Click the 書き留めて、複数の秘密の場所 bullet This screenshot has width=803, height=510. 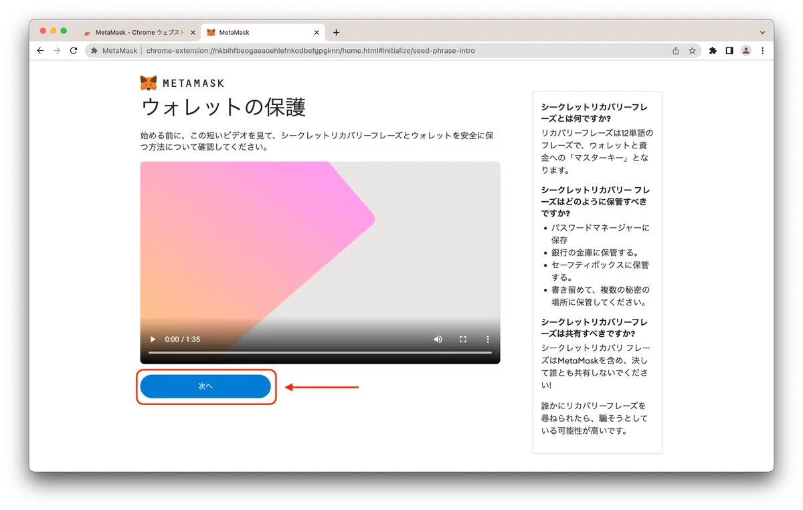click(x=600, y=296)
